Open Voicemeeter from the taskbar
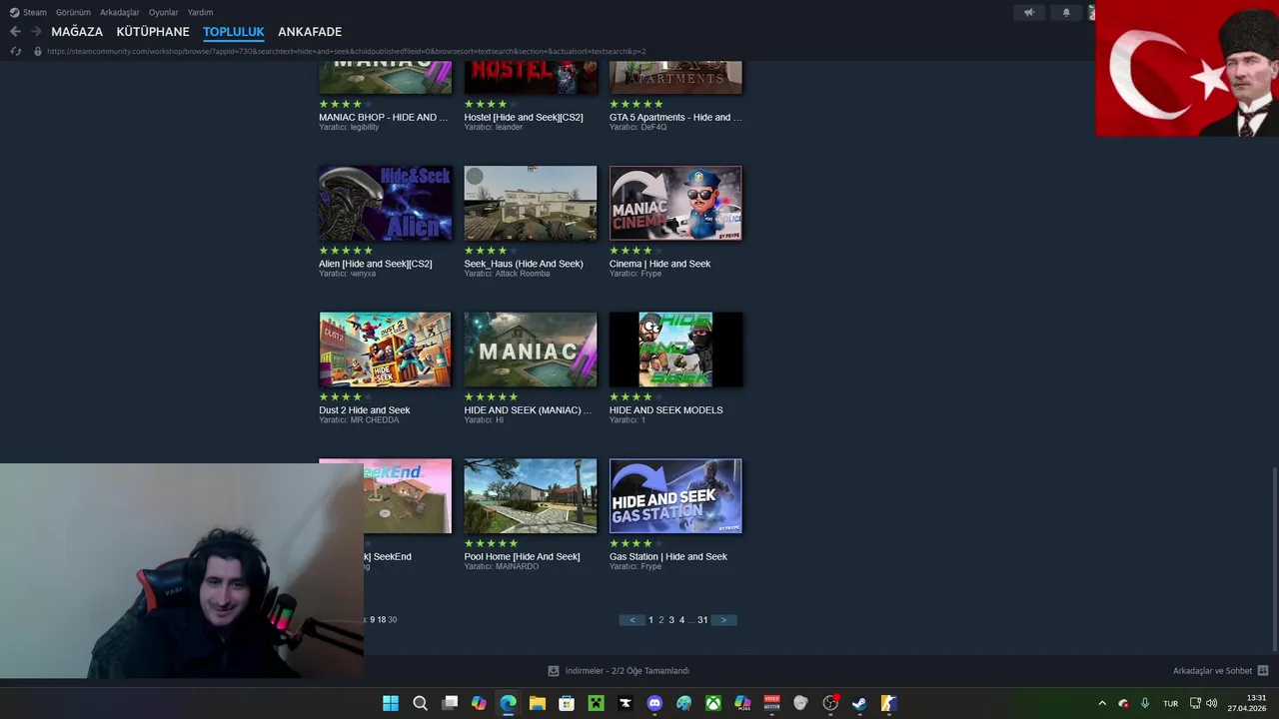 771,703
